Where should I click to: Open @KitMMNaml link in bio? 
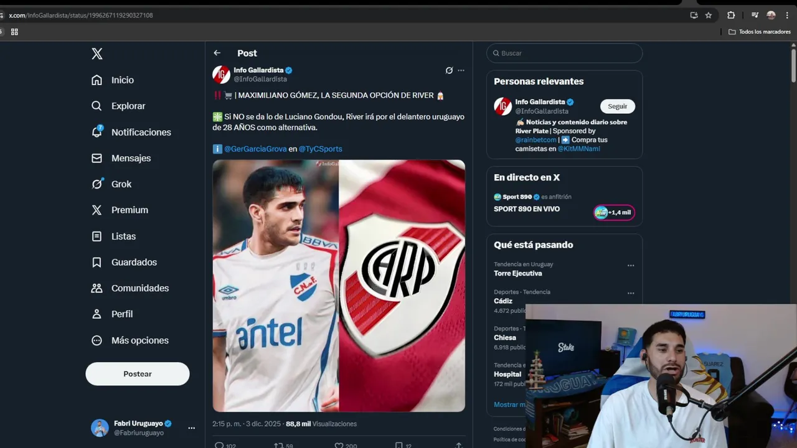click(579, 149)
